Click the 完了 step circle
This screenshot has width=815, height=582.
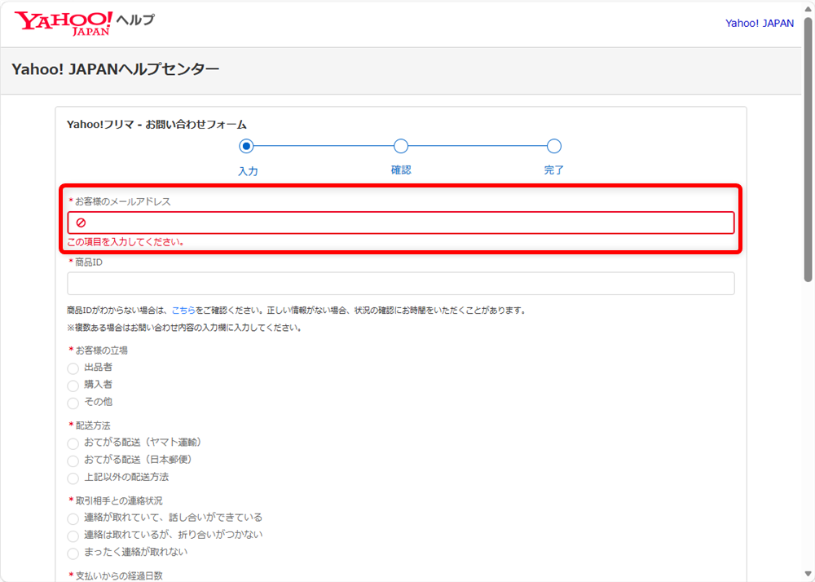click(x=554, y=146)
